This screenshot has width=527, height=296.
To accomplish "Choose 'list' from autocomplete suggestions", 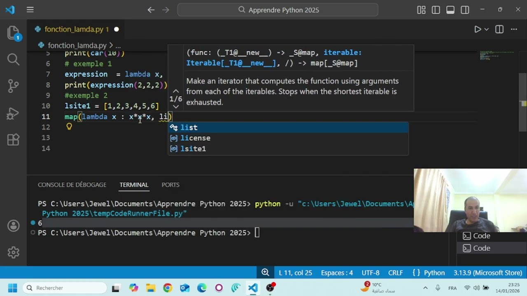I will (288, 127).
